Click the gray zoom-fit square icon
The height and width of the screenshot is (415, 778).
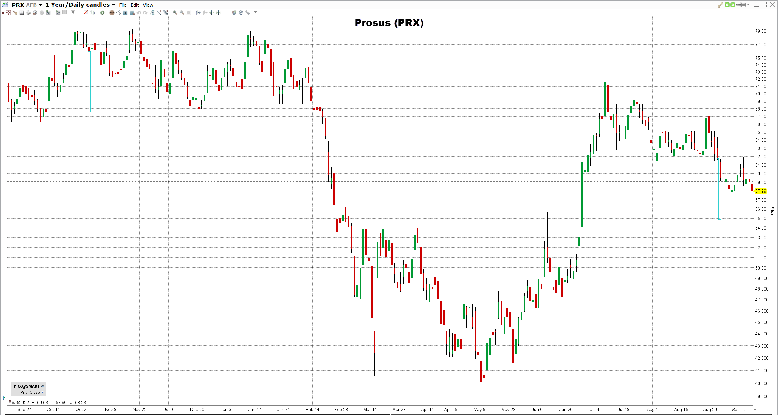click(188, 12)
